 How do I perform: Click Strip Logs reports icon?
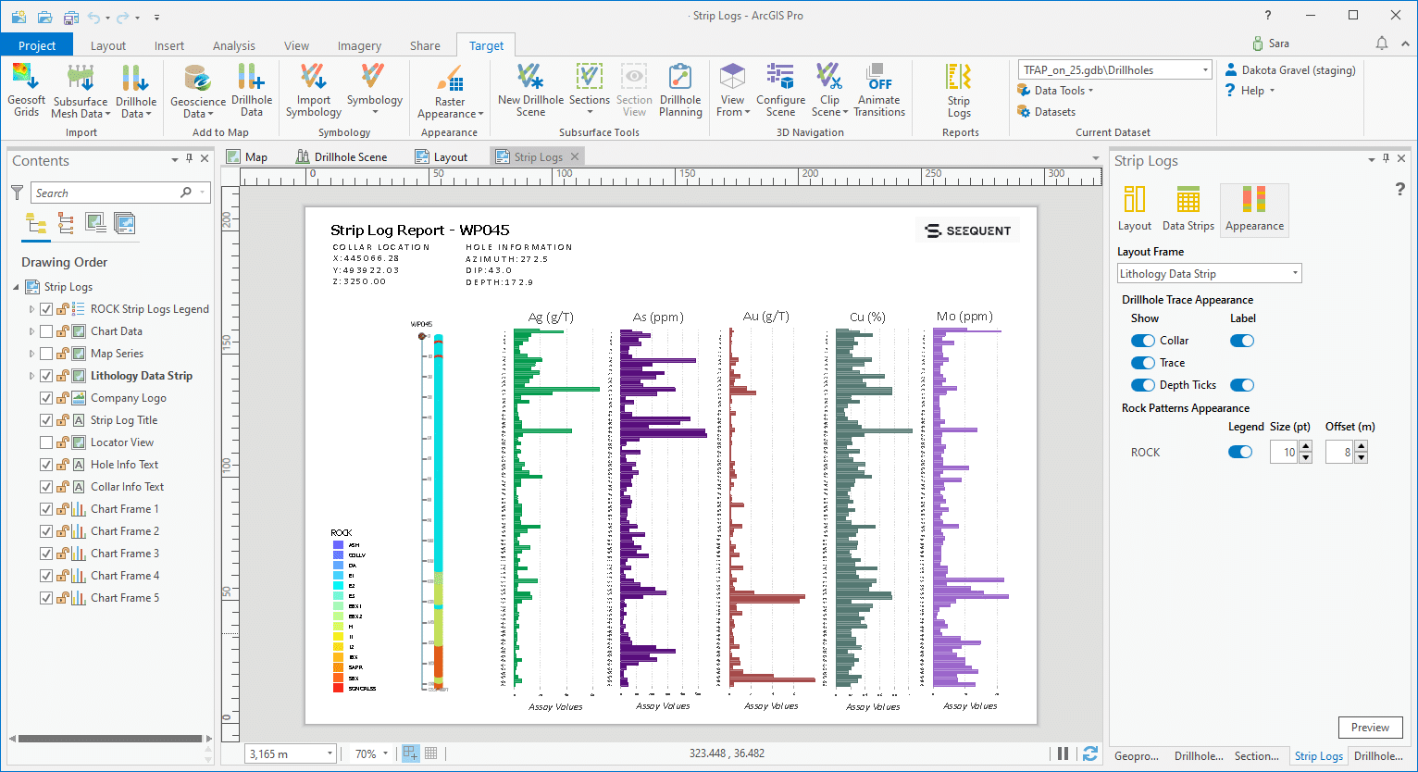point(958,77)
